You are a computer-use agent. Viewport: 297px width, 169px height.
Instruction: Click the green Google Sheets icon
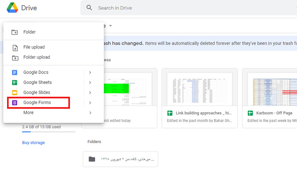[15, 82]
